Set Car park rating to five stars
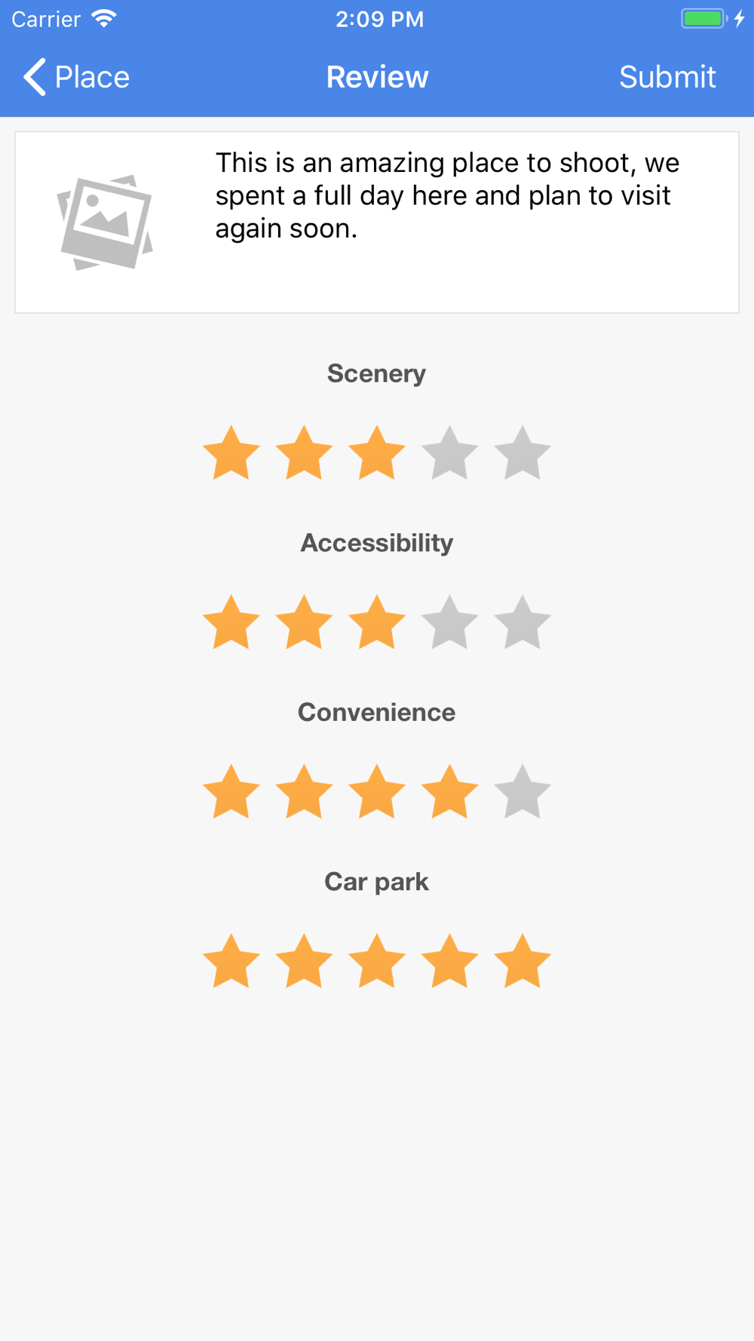The width and height of the screenshot is (754, 1341). coord(523,961)
